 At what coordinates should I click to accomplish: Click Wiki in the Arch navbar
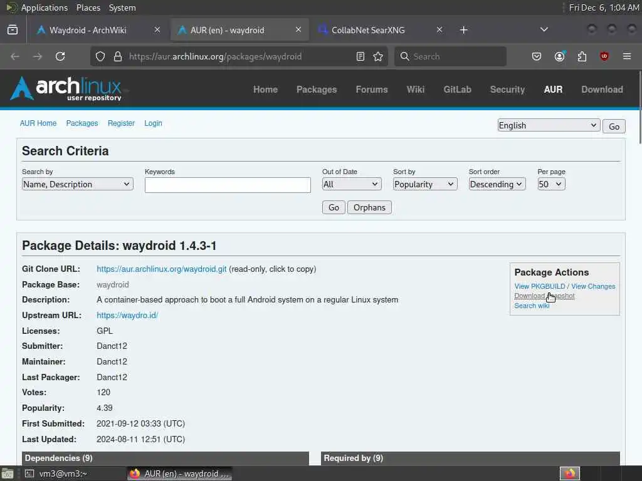click(416, 89)
